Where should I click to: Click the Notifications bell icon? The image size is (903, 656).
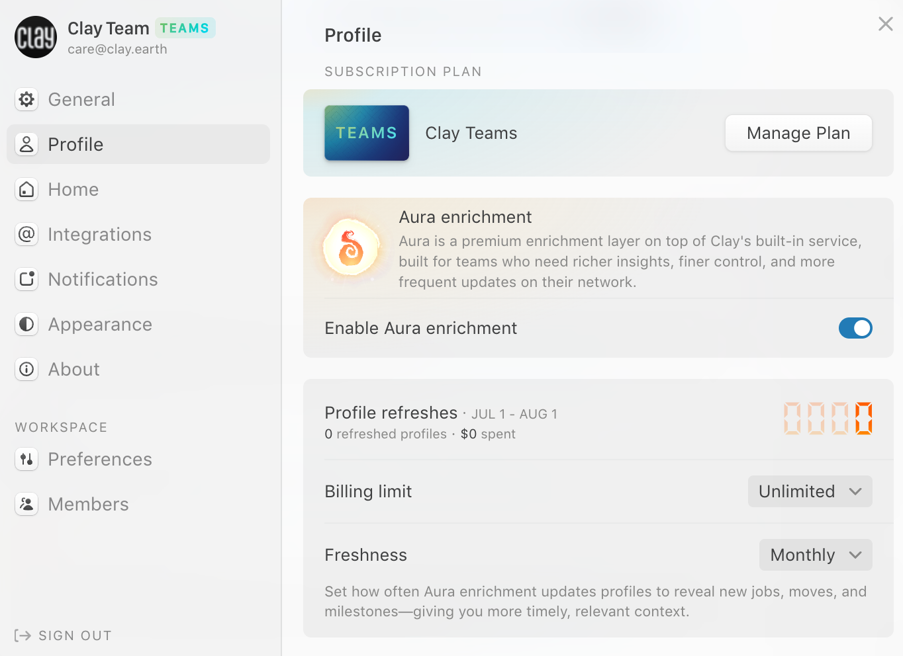coord(26,279)
